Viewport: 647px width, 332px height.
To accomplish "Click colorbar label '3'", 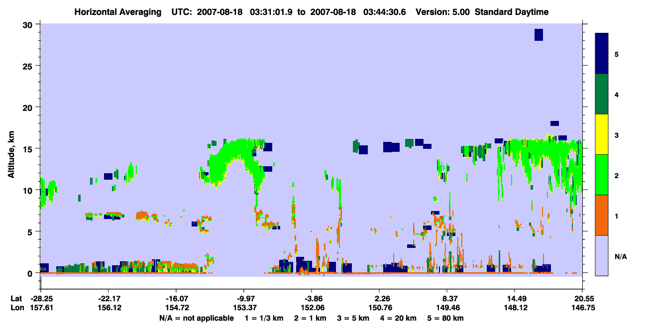I will (617, 135).
